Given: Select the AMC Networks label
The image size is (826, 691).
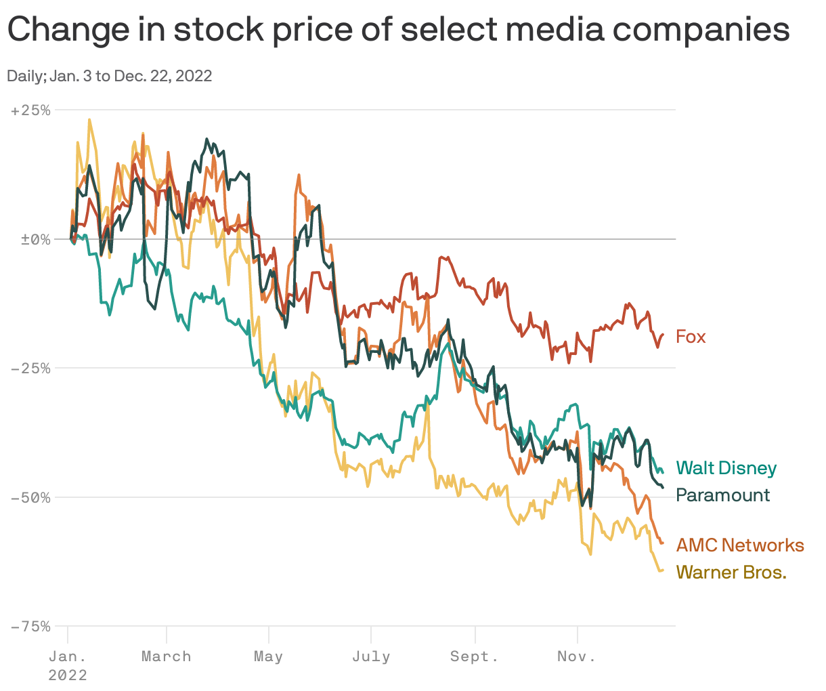Looking at the screenshot, I should [x=740, y=545].
